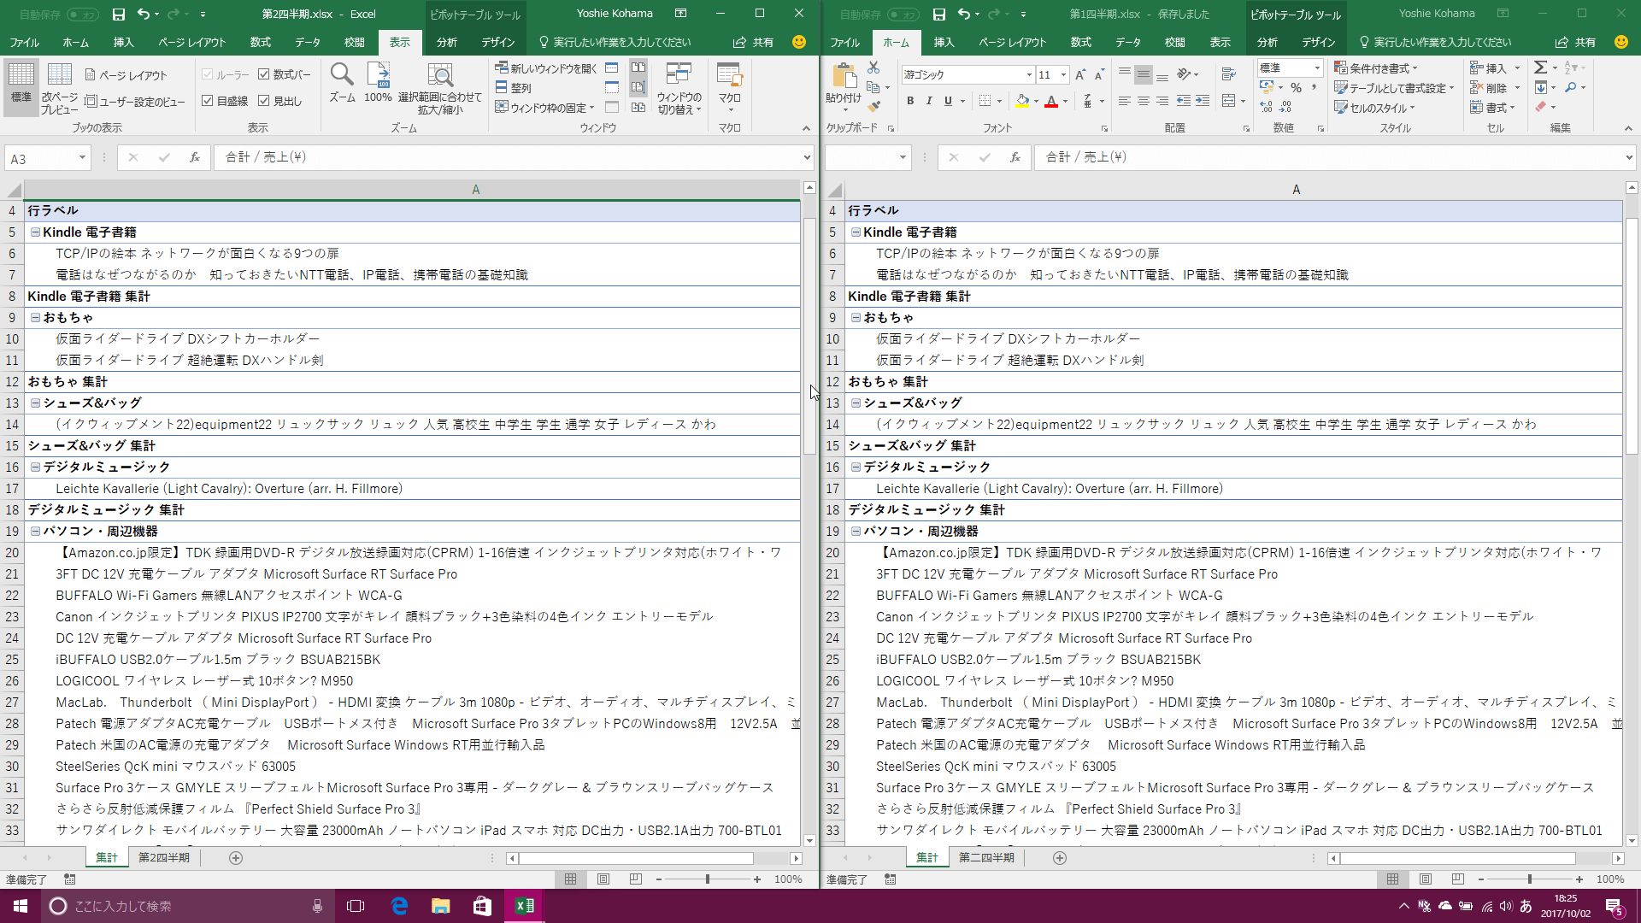The width and height of the screenshot is (1641, 923).
Task: Switch to 第2四半期 sheet tab
Action: (x=164, y=857)
